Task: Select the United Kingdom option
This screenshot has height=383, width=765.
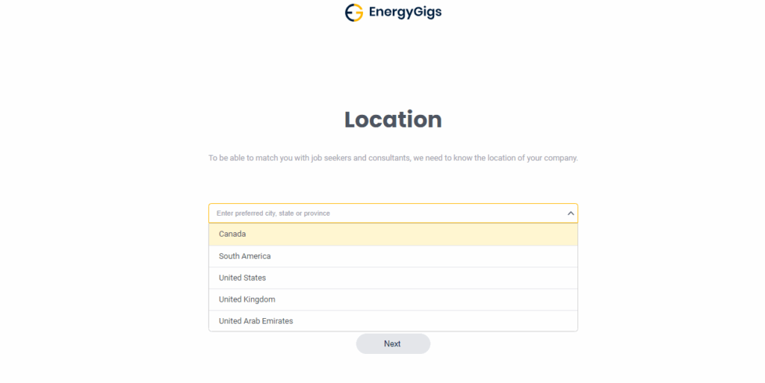Action: 247,299
